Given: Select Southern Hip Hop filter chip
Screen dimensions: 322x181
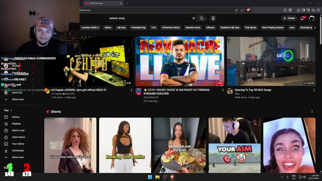Looking at the screenshot, I should [x=230, y=28].
